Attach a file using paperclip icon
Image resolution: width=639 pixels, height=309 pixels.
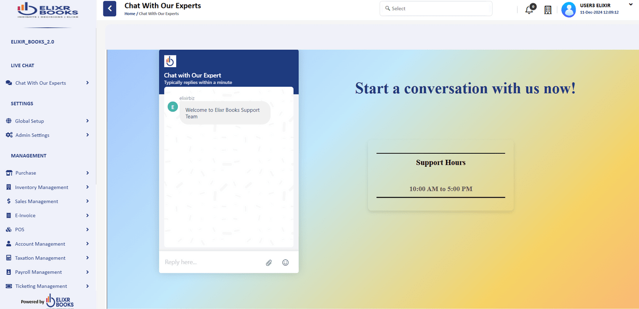(269, 263)
